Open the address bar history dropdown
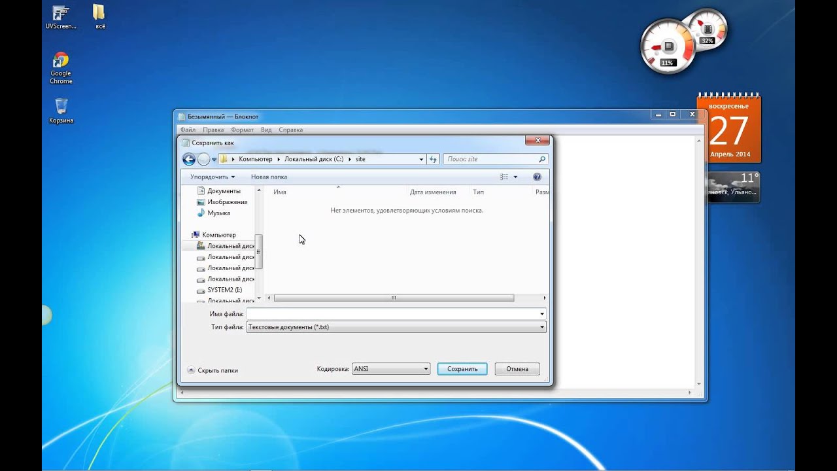837x471 pixels. click(x=421, y=159)
